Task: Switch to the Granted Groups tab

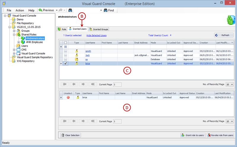Action: [99, 29]
